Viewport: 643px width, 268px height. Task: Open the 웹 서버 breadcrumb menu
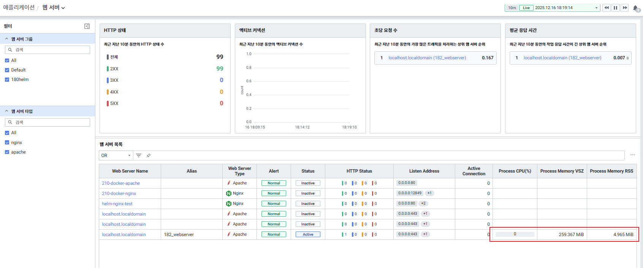53,8
